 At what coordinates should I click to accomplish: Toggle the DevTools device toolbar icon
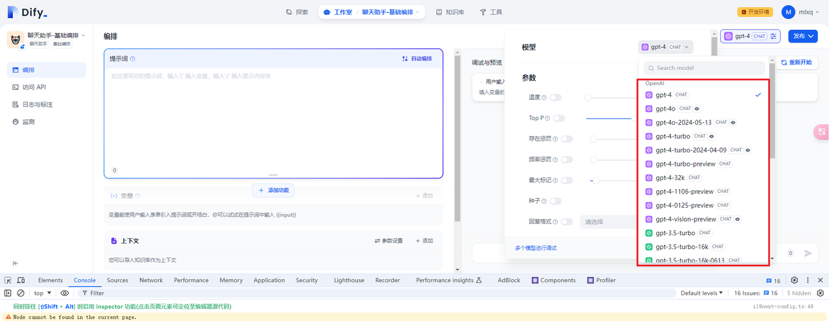point(21,280)
